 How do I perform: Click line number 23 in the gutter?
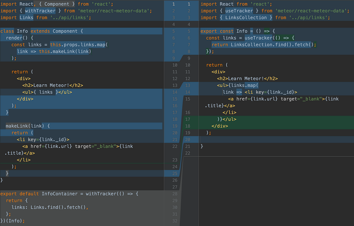pyautogui.click(x=175, y=160)
